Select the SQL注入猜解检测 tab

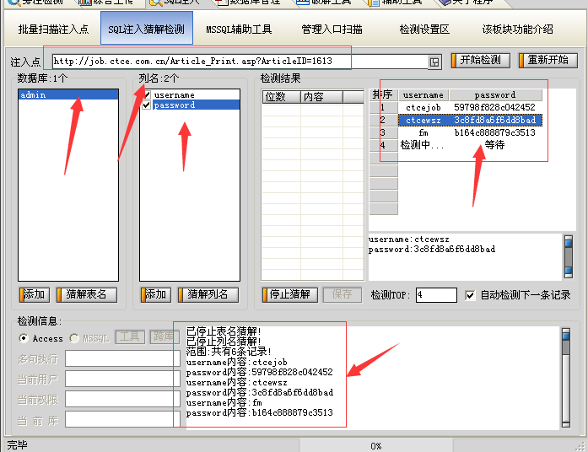[146, 28]
